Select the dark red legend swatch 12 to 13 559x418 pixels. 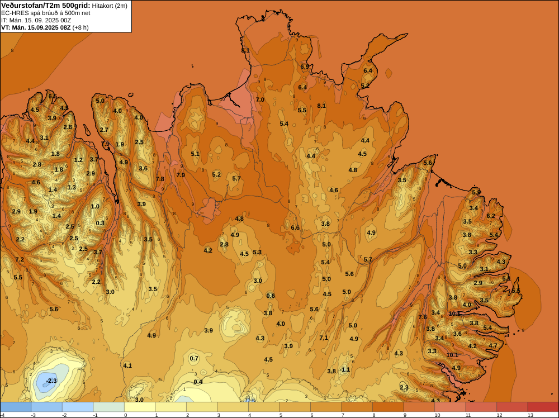tap(512, 407)
